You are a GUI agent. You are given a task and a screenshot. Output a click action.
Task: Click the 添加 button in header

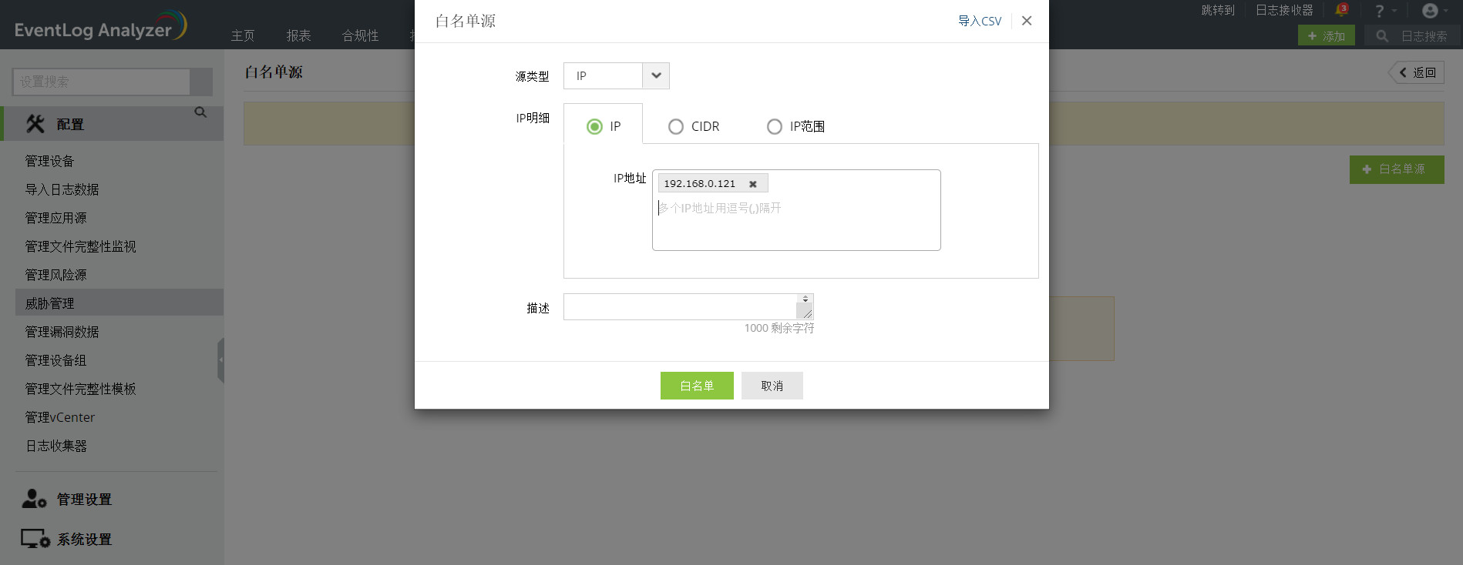[x=1326, y=35]
